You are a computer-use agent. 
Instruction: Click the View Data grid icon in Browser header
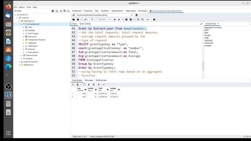tap(57, 11)
